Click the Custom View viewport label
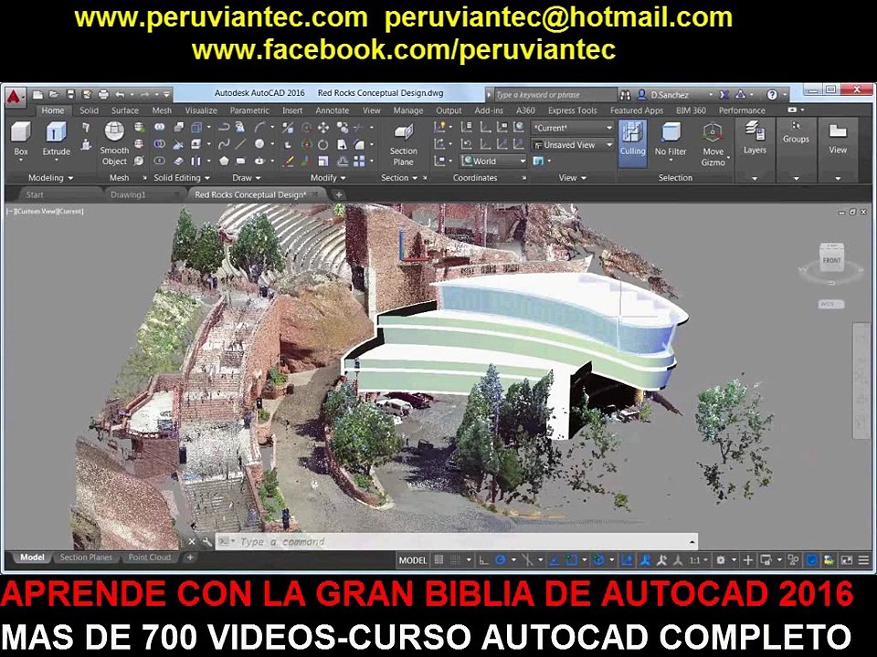 36,211
